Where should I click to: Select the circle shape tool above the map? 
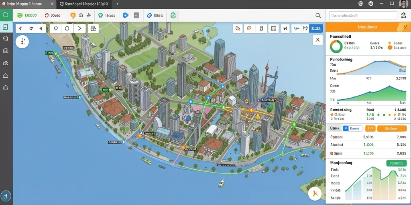(67, 28)
